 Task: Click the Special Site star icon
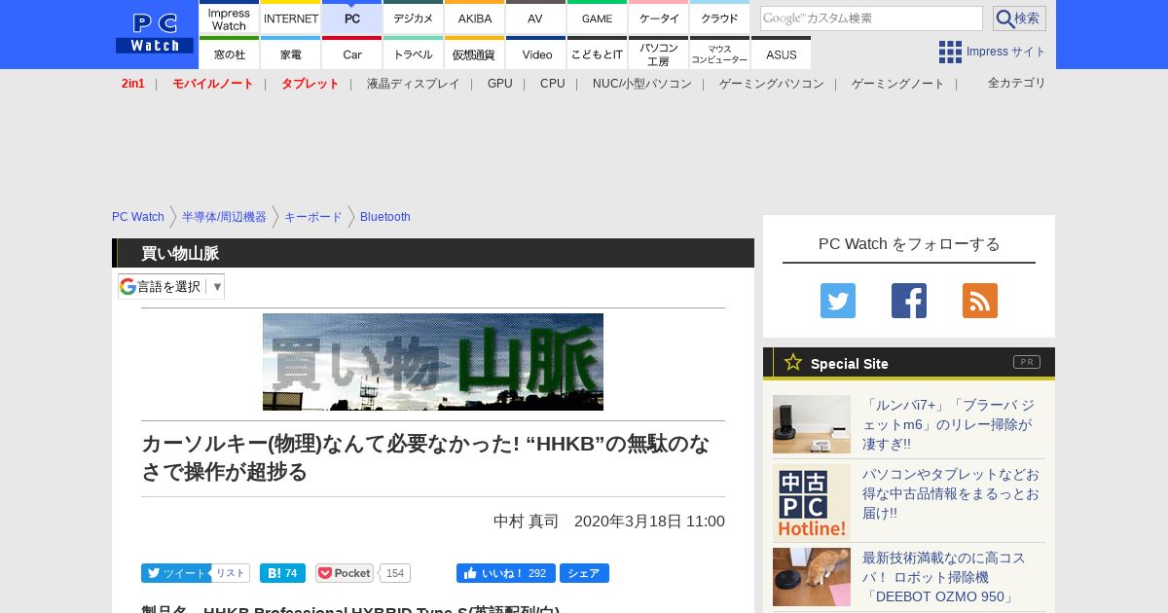pos(793,362)
